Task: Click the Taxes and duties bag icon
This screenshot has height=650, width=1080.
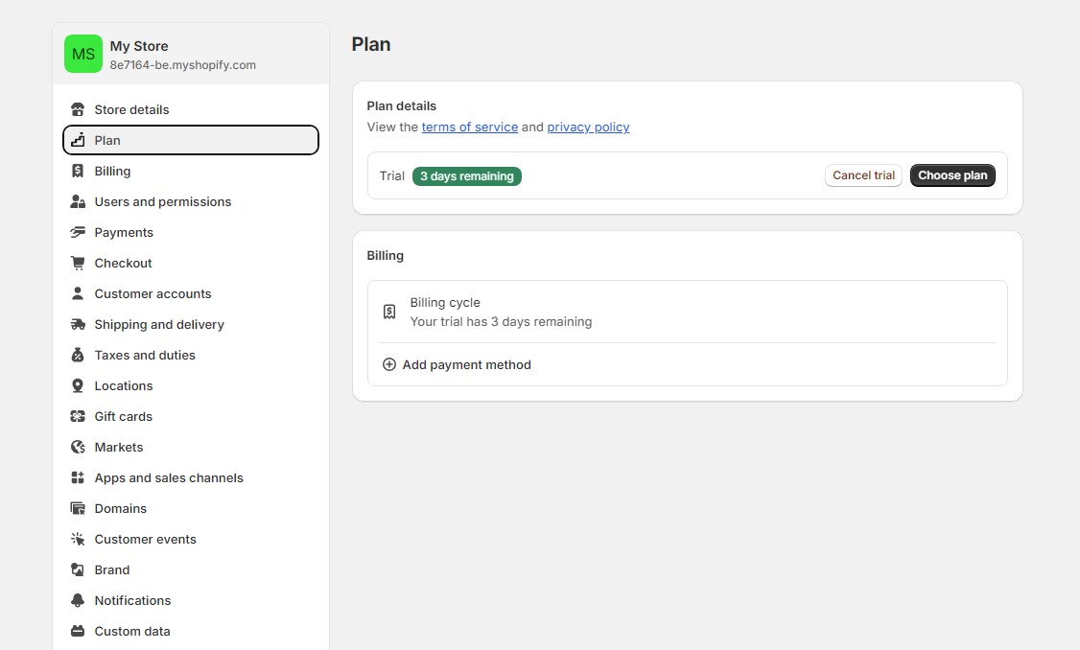Action: click(78, 355)
